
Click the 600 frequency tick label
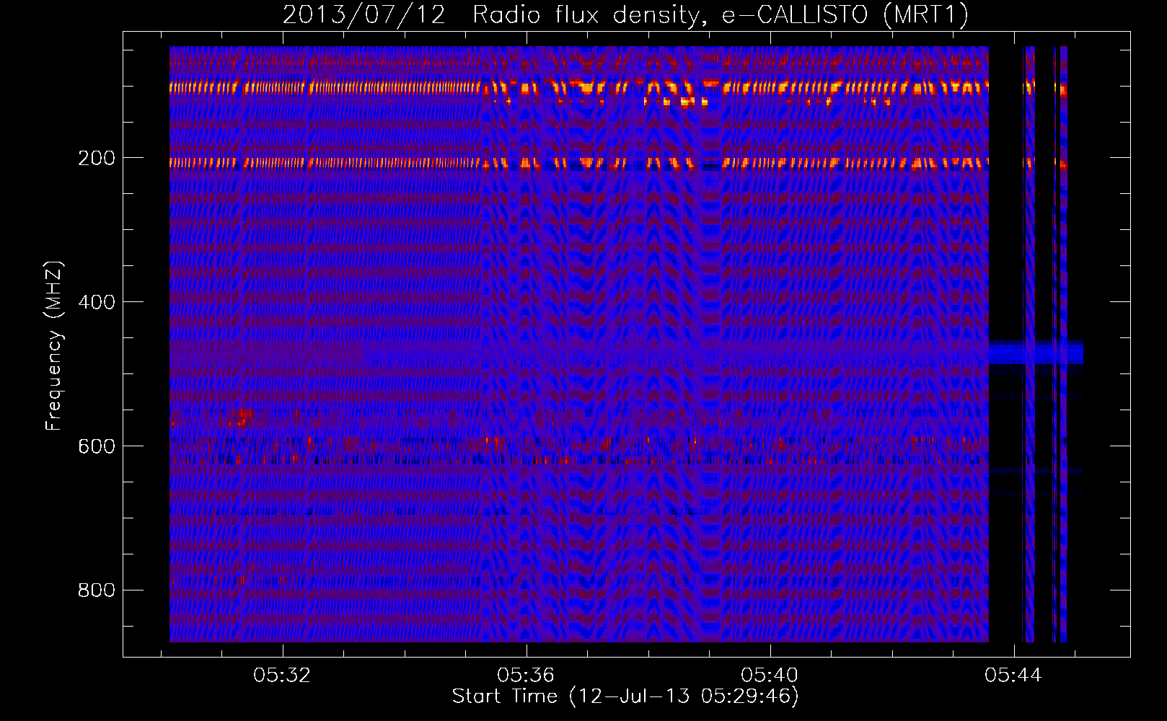(x=97, y=446)
